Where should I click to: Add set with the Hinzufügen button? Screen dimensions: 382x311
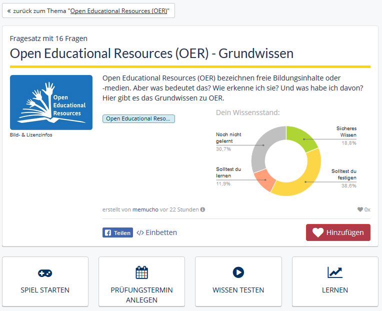(338, 232)
